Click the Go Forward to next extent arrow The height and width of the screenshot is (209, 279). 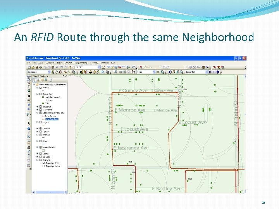pyautogui.click(x=29, y=109)
